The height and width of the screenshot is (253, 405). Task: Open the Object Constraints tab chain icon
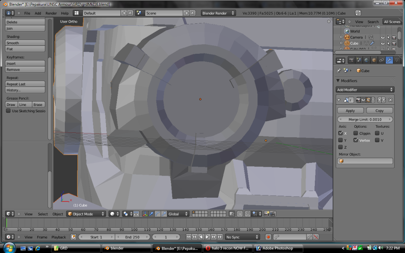click(x=381, y=60)
